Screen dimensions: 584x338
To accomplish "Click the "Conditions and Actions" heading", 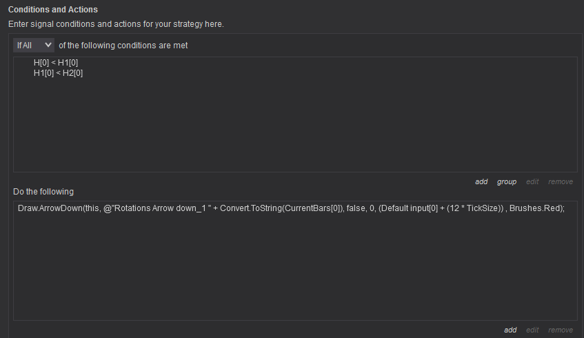I will click(53, 10).
